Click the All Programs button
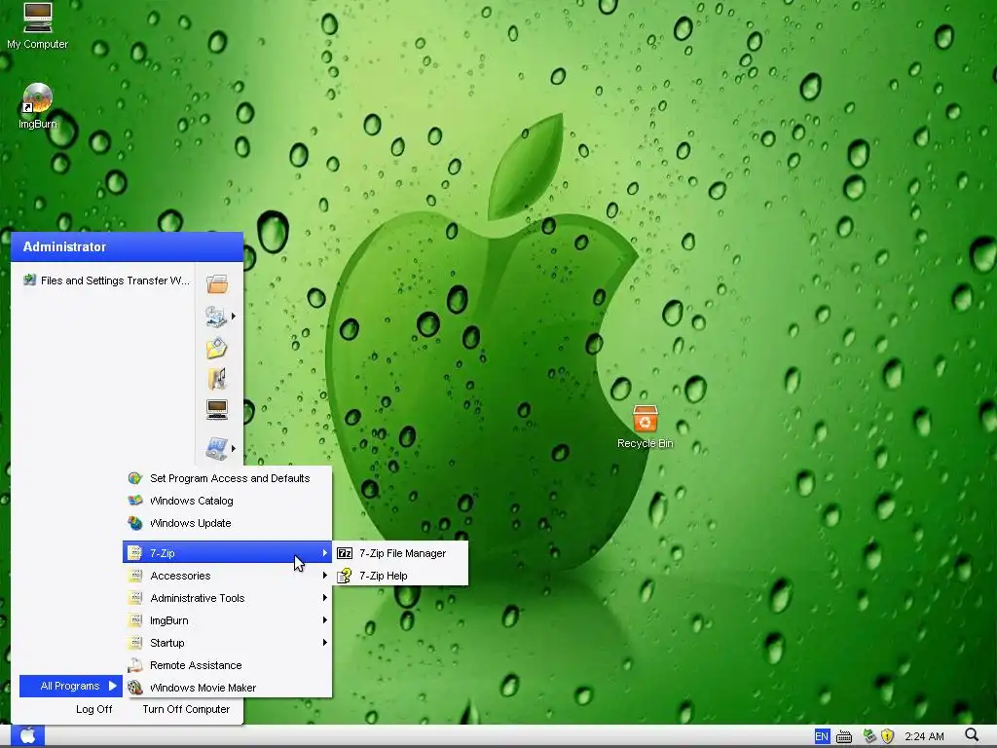The height and width of the screenshot is (748, 997). 70,686
